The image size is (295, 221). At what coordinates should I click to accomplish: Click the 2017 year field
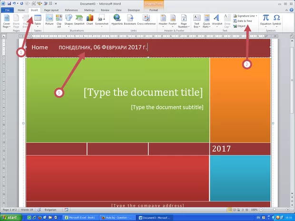[221, 149]
